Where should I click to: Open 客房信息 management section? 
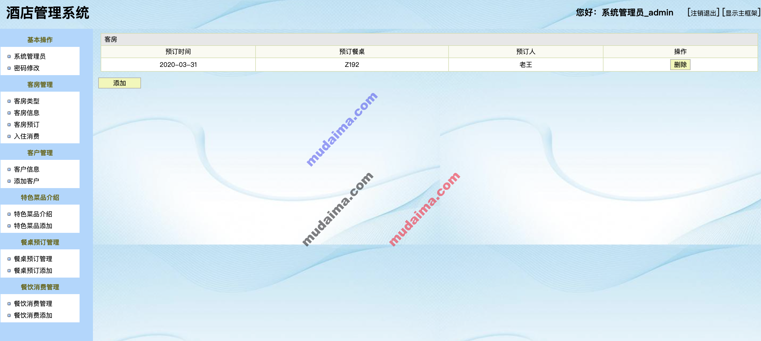(x=28, y=113)
